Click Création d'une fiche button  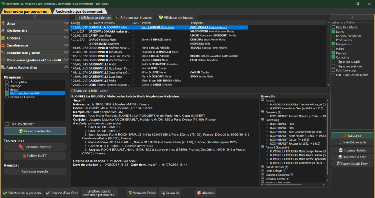pyautogui.click(x=62, y=193)
